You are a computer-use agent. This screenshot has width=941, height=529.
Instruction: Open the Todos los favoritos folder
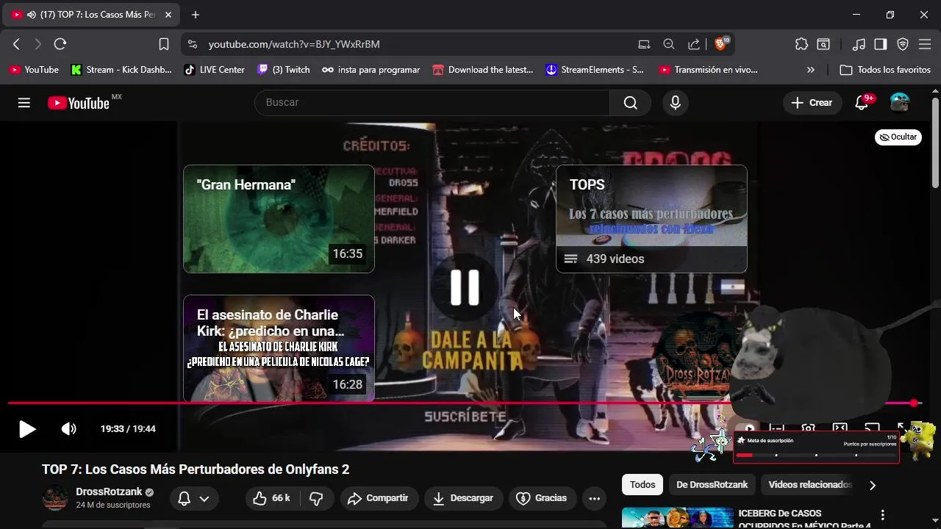point(886,70)
